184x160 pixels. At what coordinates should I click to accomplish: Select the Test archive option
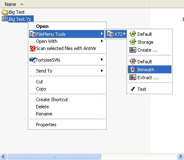click(149, 89)
